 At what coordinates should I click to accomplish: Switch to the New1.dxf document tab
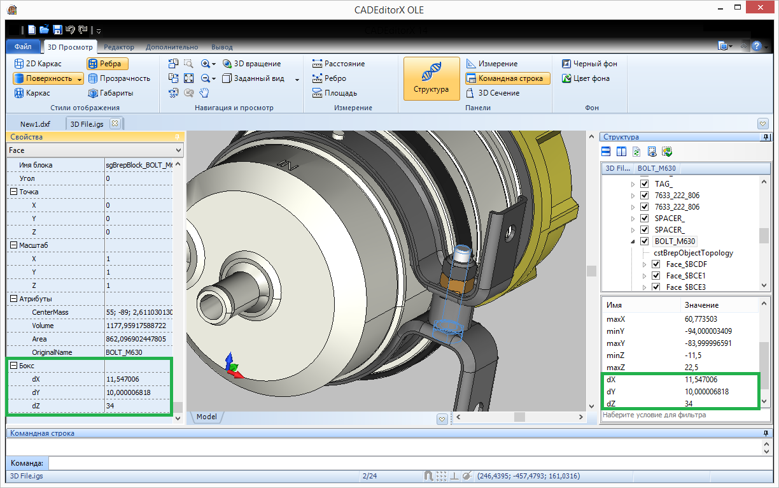pyautogui.click(x=35, y=124)
